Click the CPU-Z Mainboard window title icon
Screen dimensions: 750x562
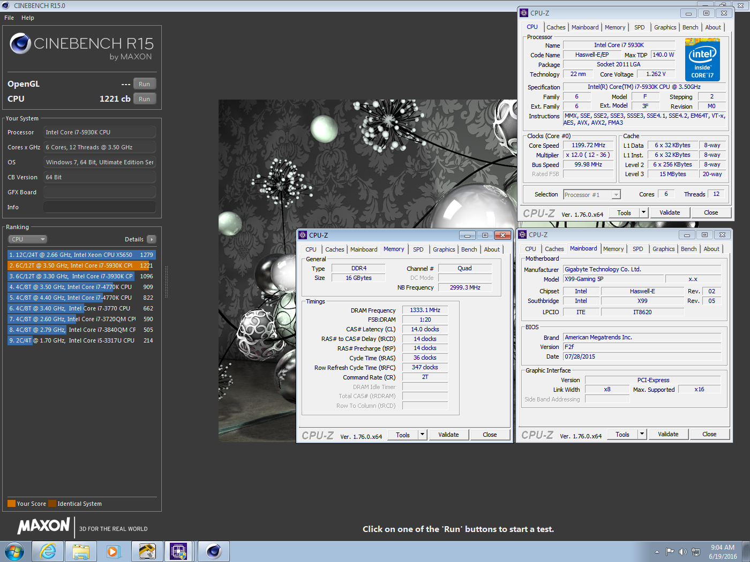click(x=522, y=234)
